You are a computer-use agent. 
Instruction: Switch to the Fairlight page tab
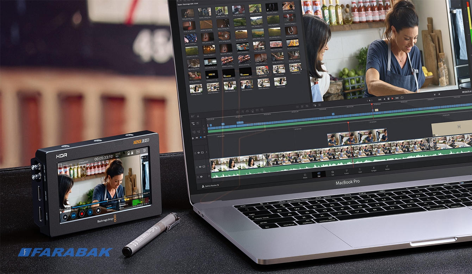(x=374, y=169)
